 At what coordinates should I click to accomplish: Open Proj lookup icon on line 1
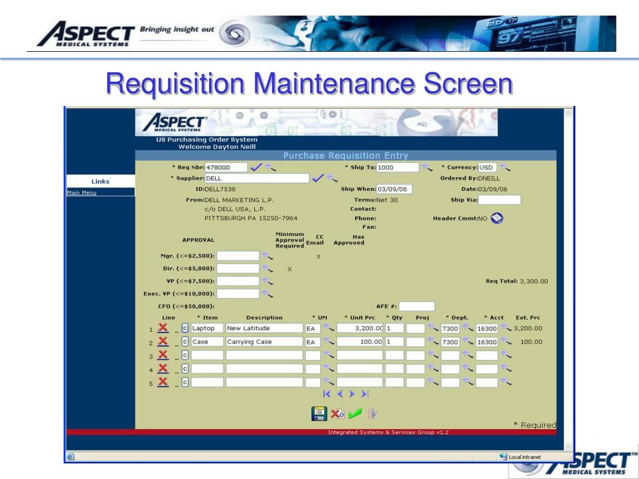click(433, 327)
